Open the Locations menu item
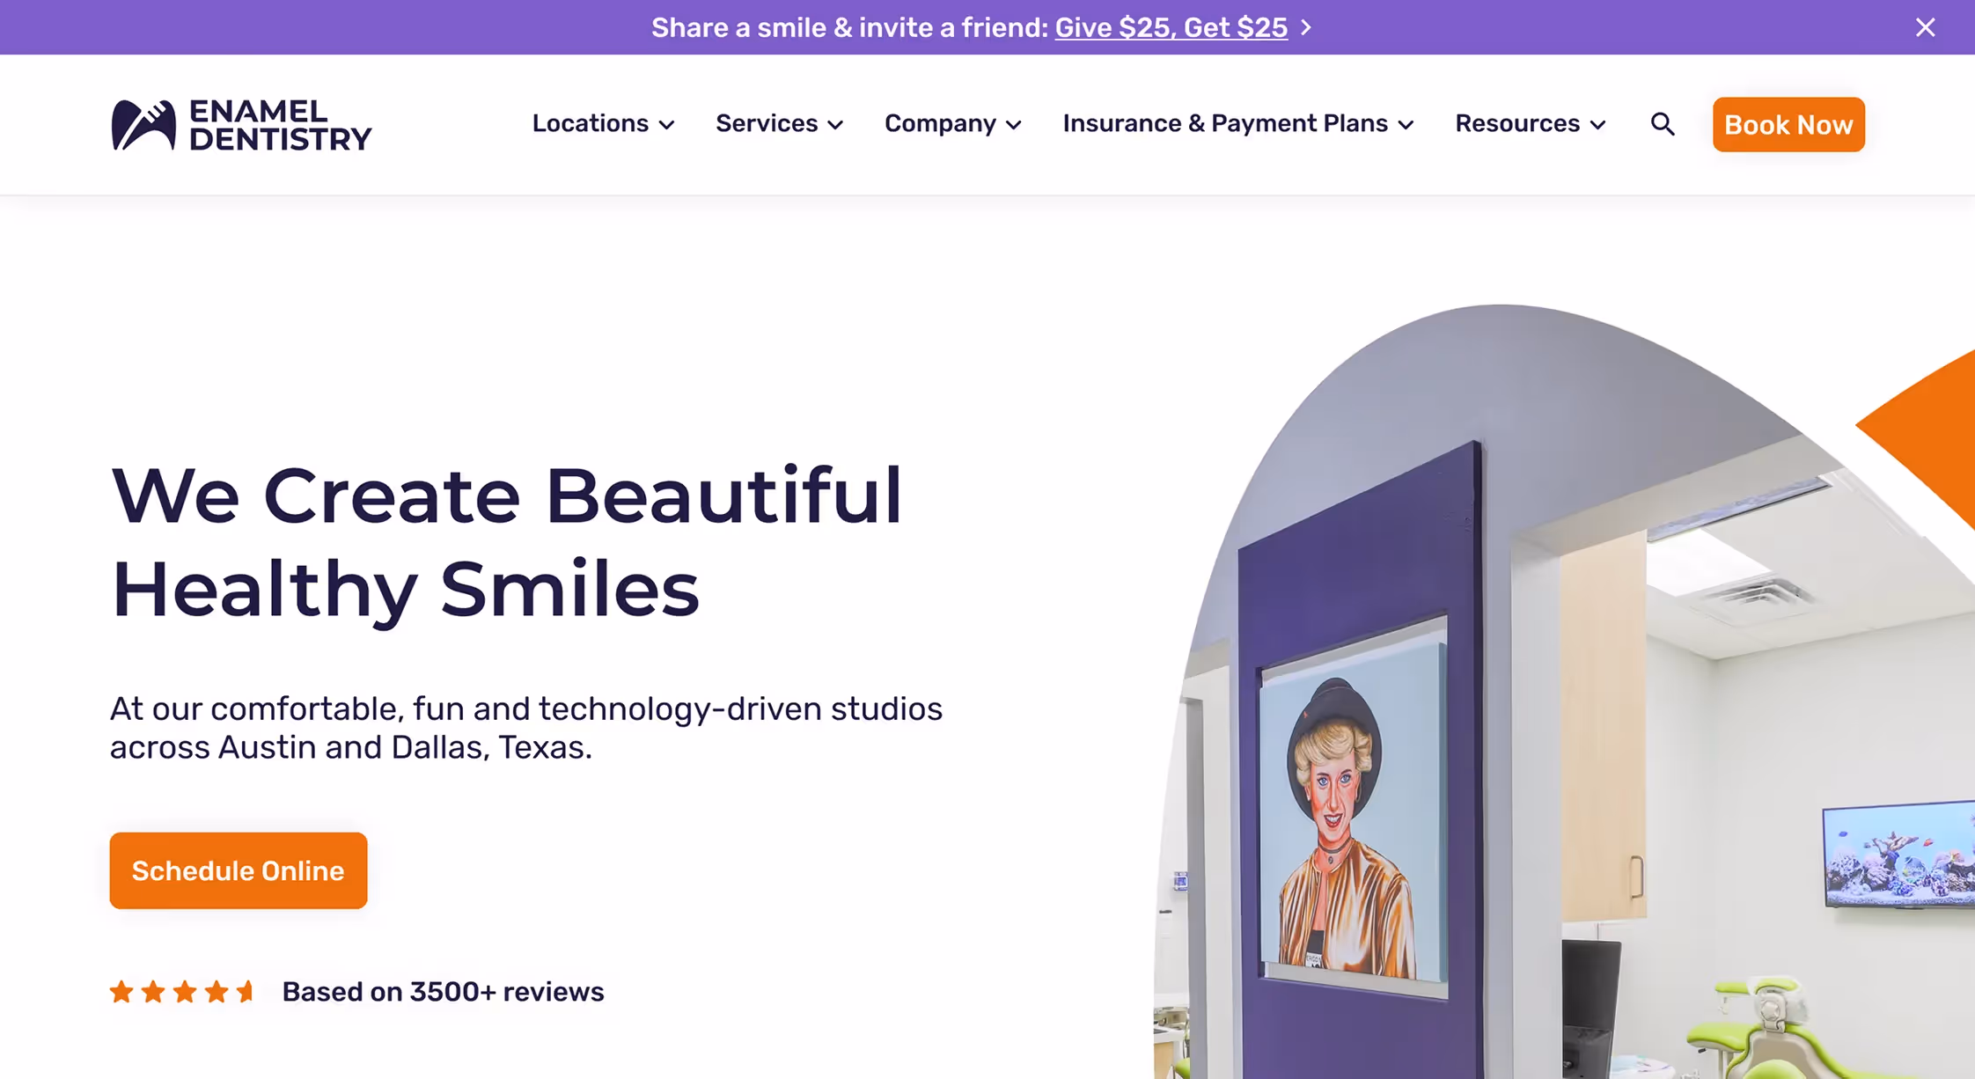Screen dimensions: 1975x1079 click(x=590, y=123)
